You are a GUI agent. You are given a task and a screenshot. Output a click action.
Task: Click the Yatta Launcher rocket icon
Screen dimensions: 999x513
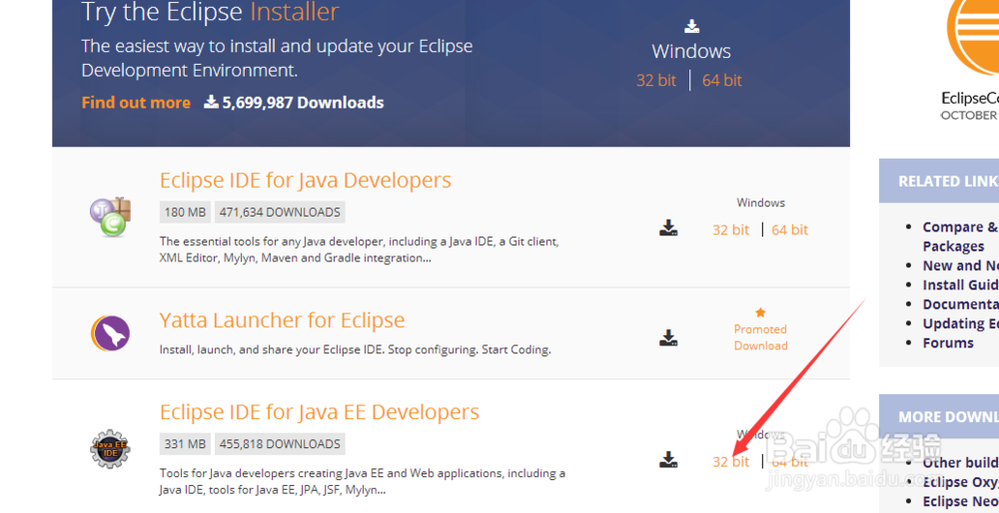(110, 333)
